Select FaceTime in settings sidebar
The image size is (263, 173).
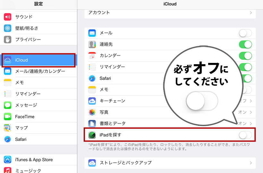[x=38, y=117]
